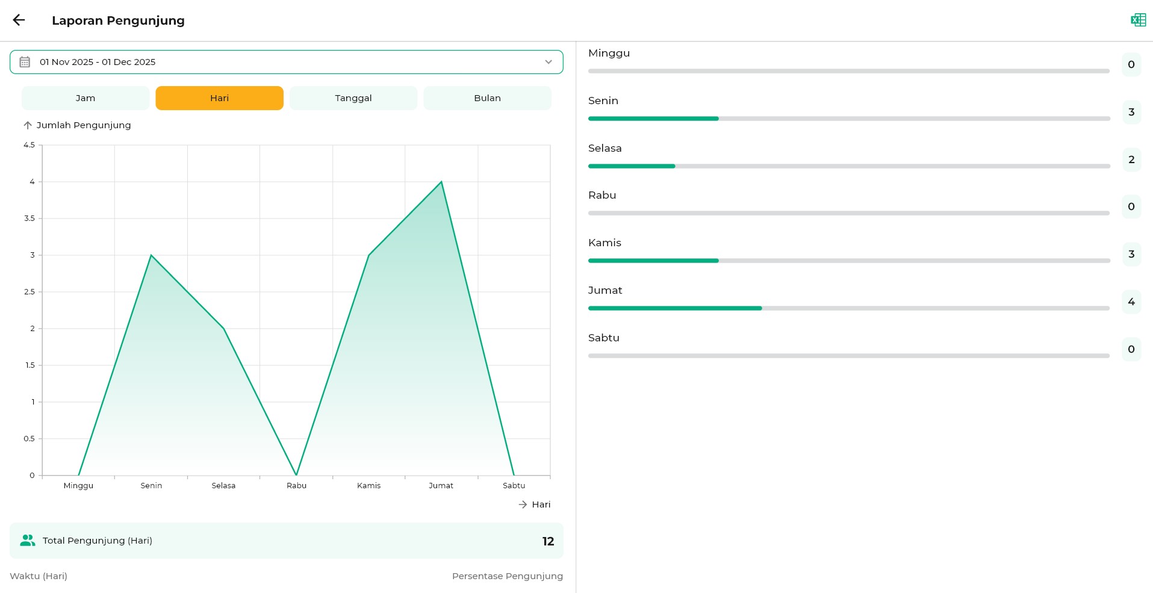Click the Jumat progress bar
1153x593 pixels.
tap(848, 308)
